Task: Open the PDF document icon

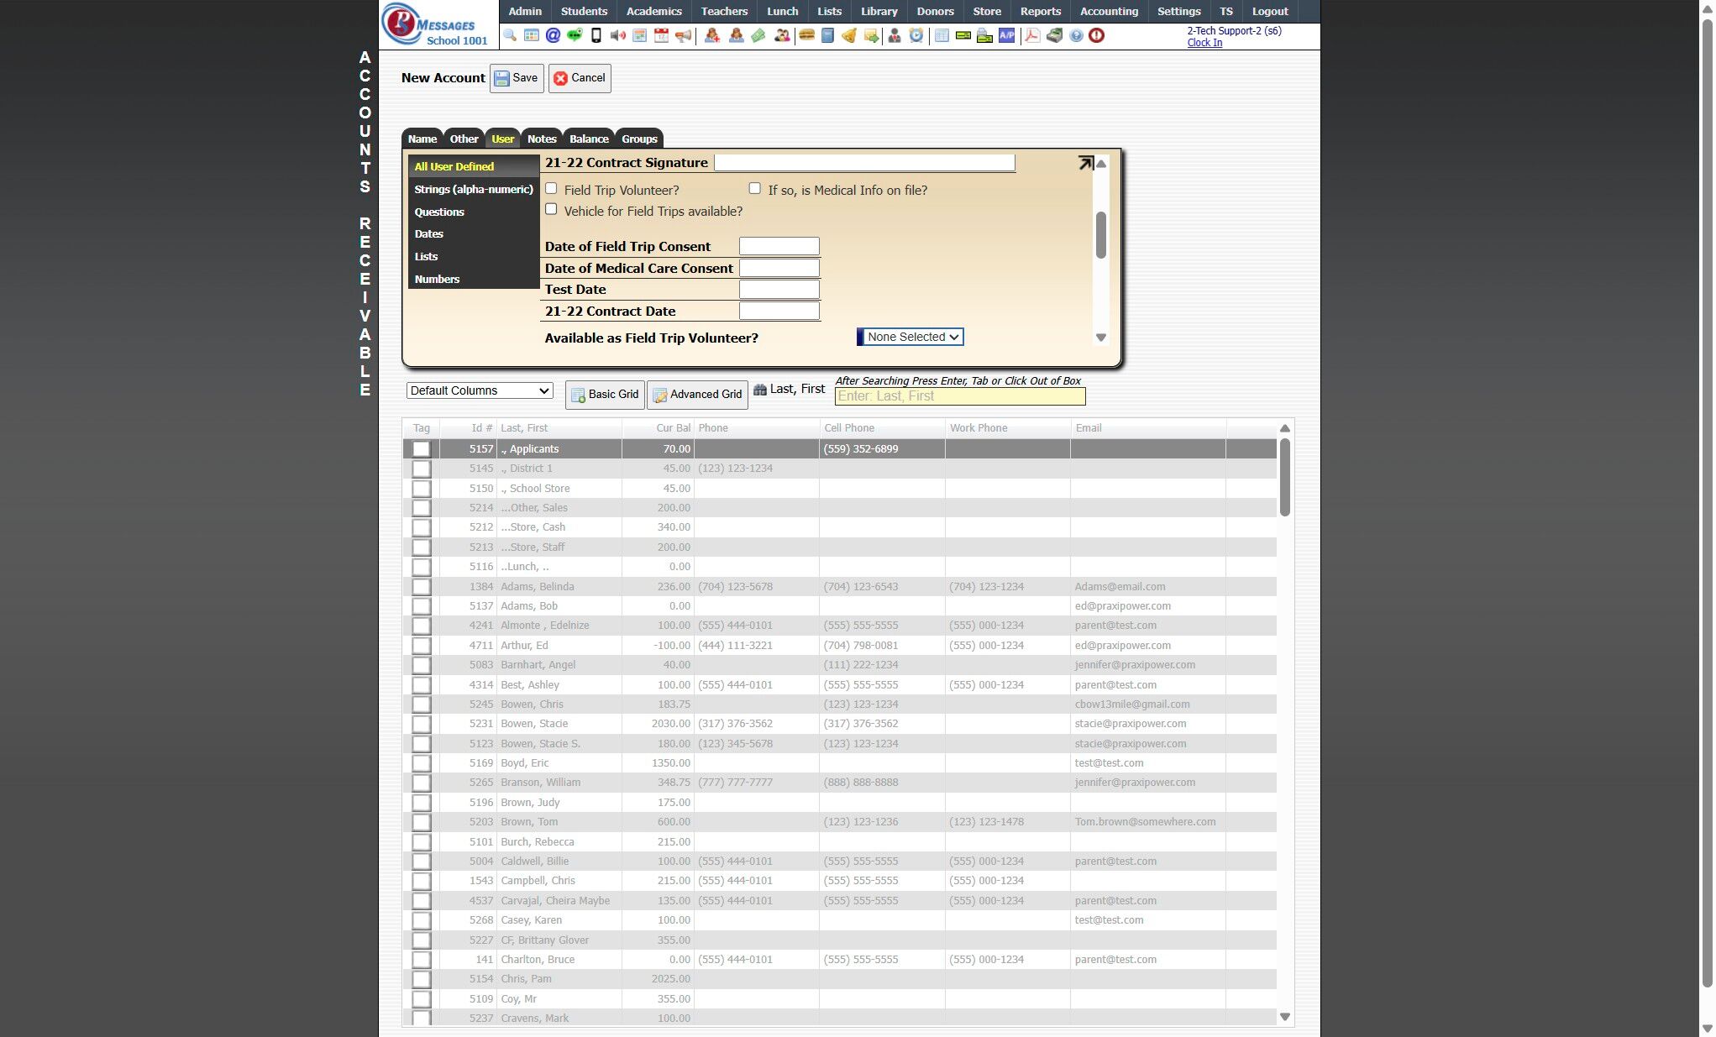Action: coord(1032,35)
